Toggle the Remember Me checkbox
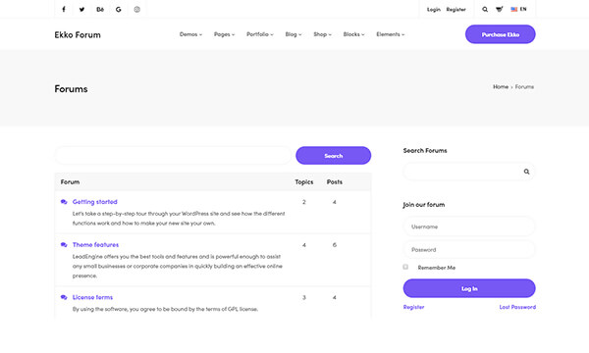The height and width of the screenshot is (353, 589). pos(405,267)
